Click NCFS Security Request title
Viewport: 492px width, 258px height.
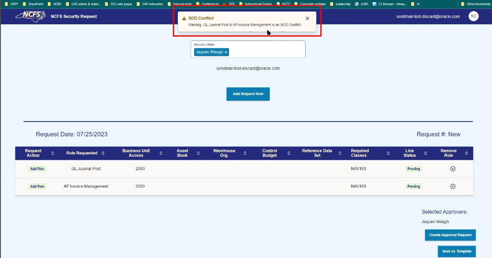74,16
